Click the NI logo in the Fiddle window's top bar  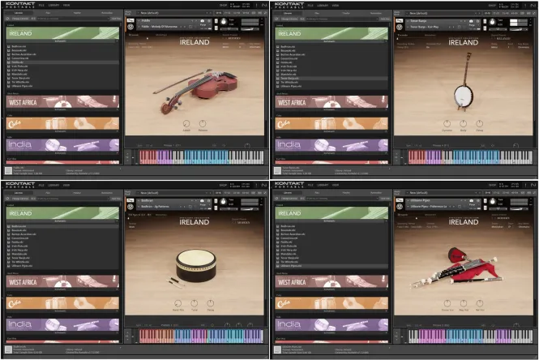tap(264, 5)
